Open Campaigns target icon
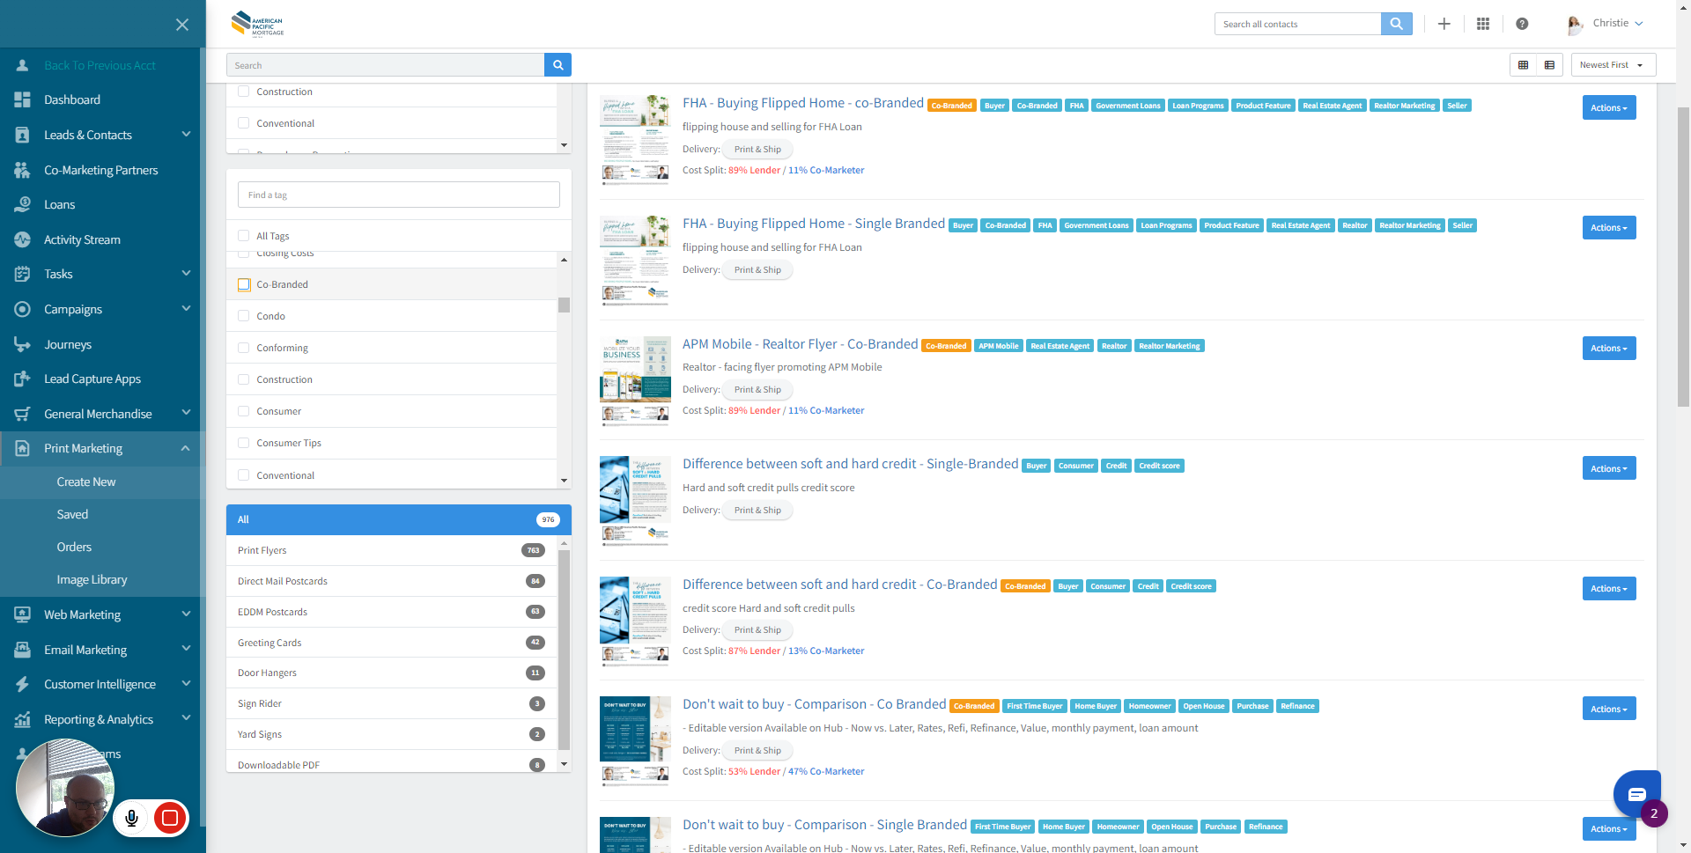The image size is (1691, 853). (22, 309)
